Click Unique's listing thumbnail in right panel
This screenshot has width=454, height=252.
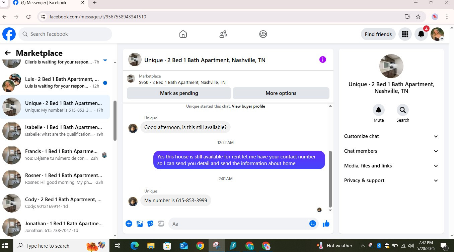click(391, 66)
